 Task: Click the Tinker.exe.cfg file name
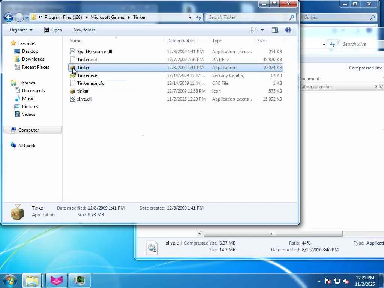tap(91, 83)
